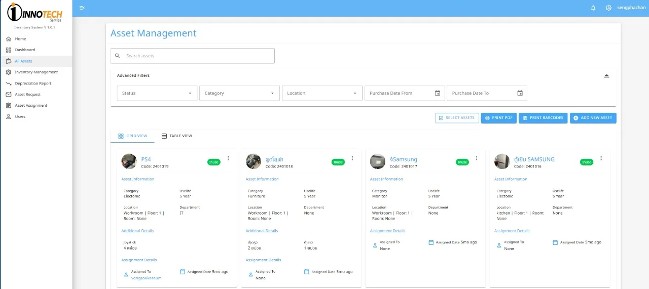Image resolution: width=649 pixels, height=289 pixels.
Task: Click the Print PDF button
Action: coord(499,118)
